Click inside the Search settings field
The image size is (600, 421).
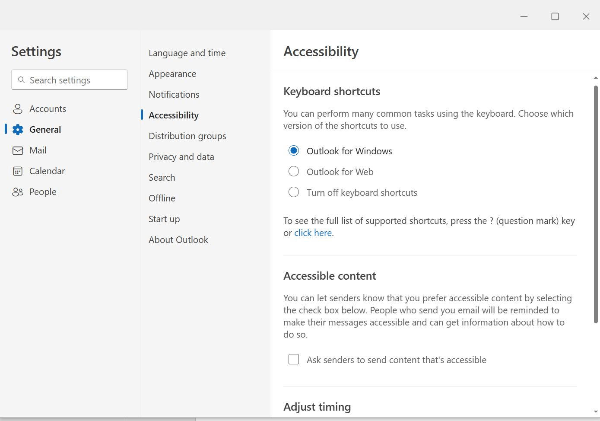69,80
